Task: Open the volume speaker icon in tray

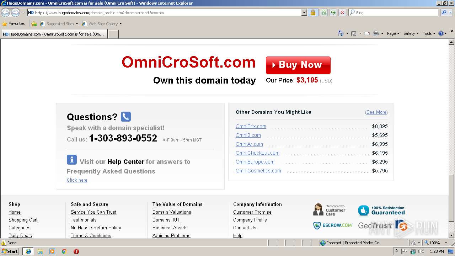Action: [x=421, y=251]
